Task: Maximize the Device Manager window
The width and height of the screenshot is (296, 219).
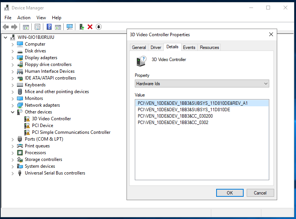Action: [268, 8]
